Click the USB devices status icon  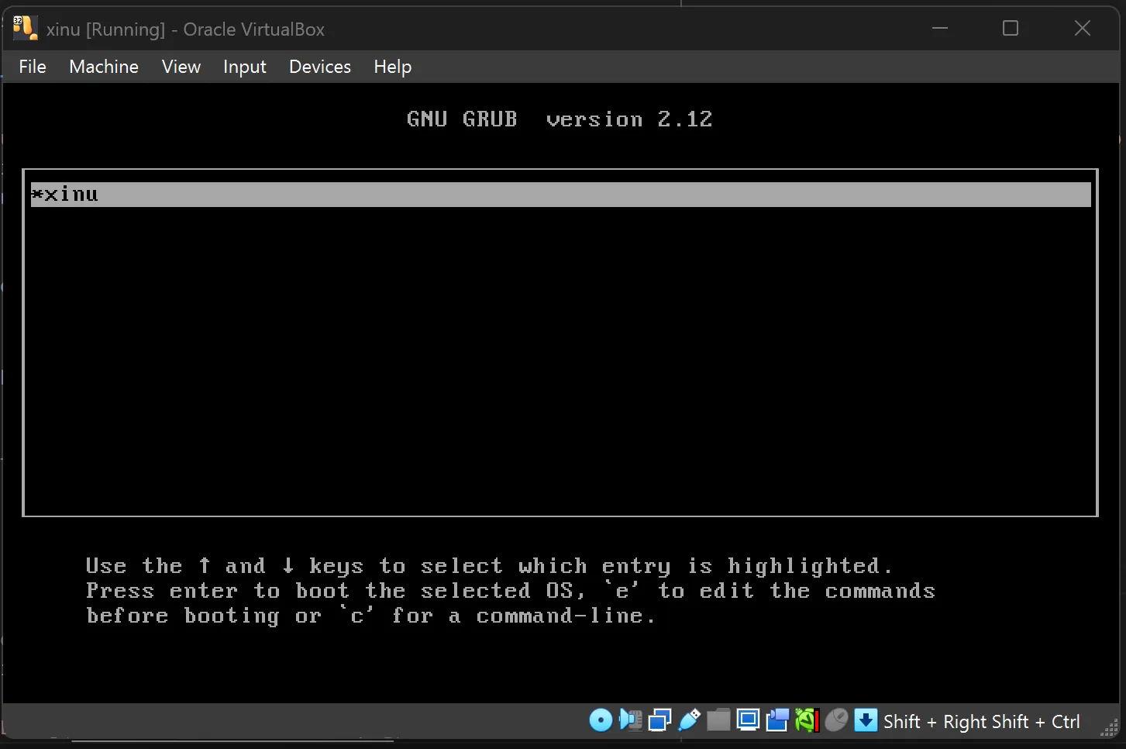[x=689, y=720]
